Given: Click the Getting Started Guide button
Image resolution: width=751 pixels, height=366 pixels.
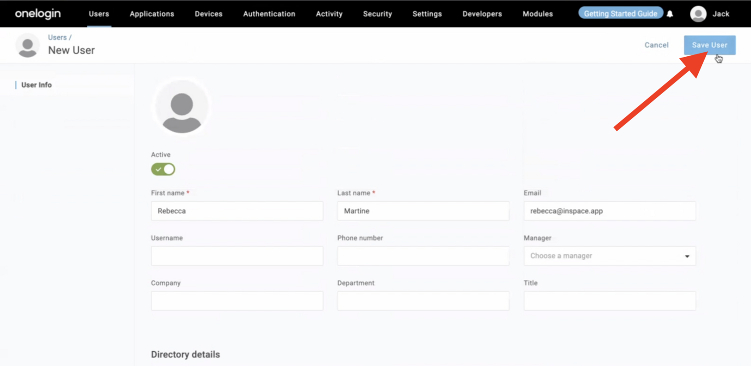Looking at the screenshot, I should tap(620, 13).
